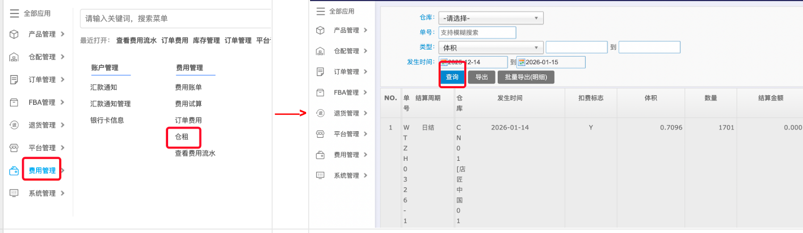Click 产品管理 cube icon in right sidebar
Viewport: 803px width, 233px height.
click(x=320, y=31)
